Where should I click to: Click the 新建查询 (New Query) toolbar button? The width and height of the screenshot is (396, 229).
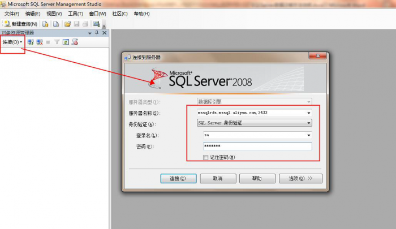pos(21,24)
